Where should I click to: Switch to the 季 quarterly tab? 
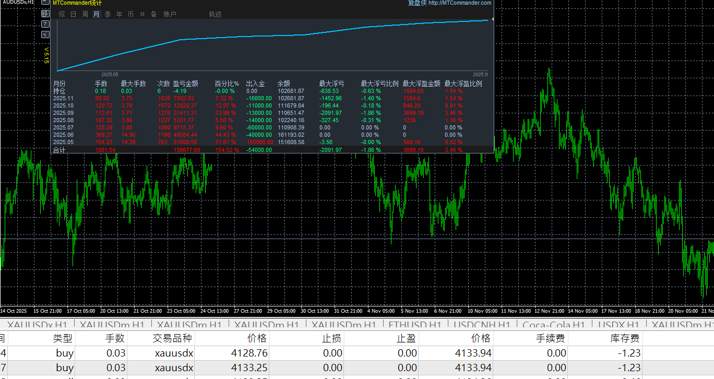coord(108,14)
